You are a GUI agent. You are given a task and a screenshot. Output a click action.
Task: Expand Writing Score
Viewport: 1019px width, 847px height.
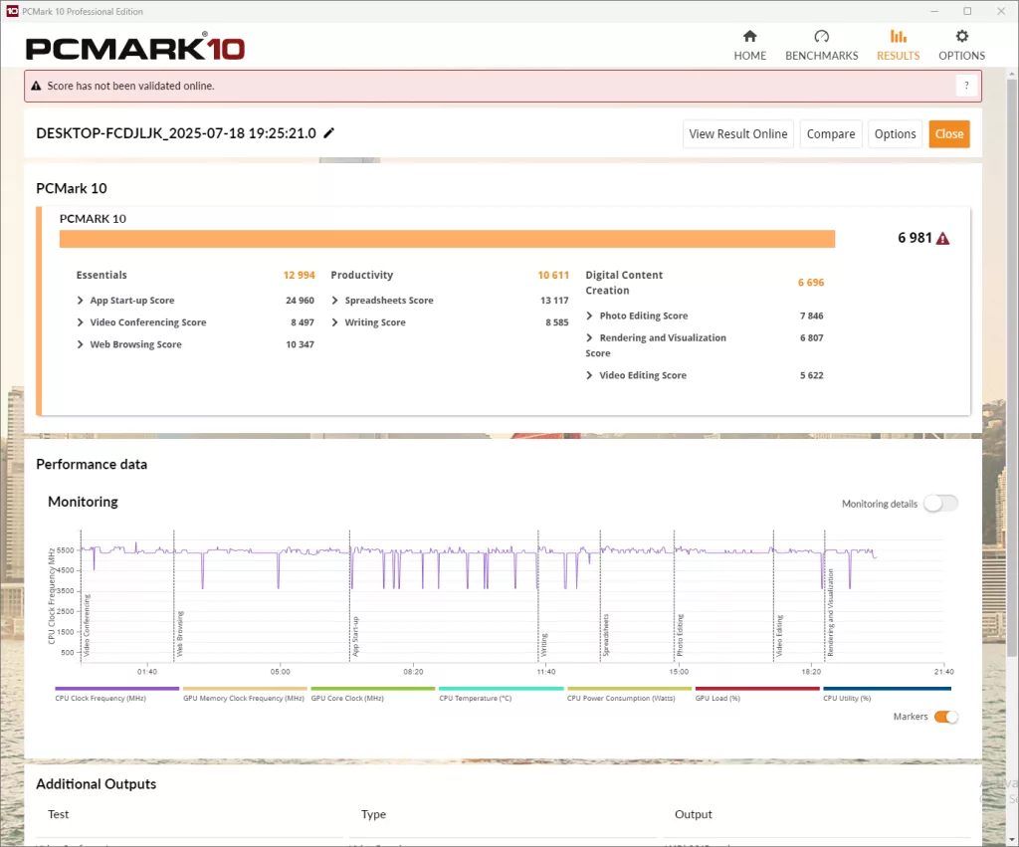(x=334, y=322)
